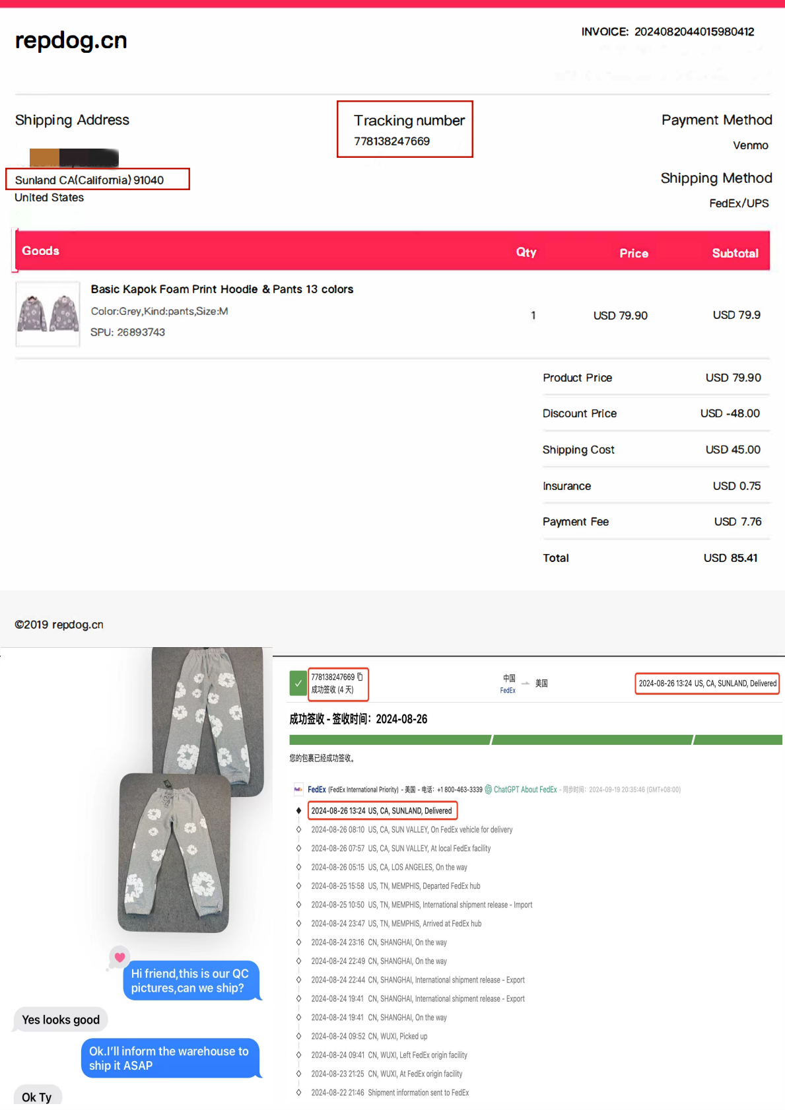Click the copy icon beside tracking number

(360, 677)
